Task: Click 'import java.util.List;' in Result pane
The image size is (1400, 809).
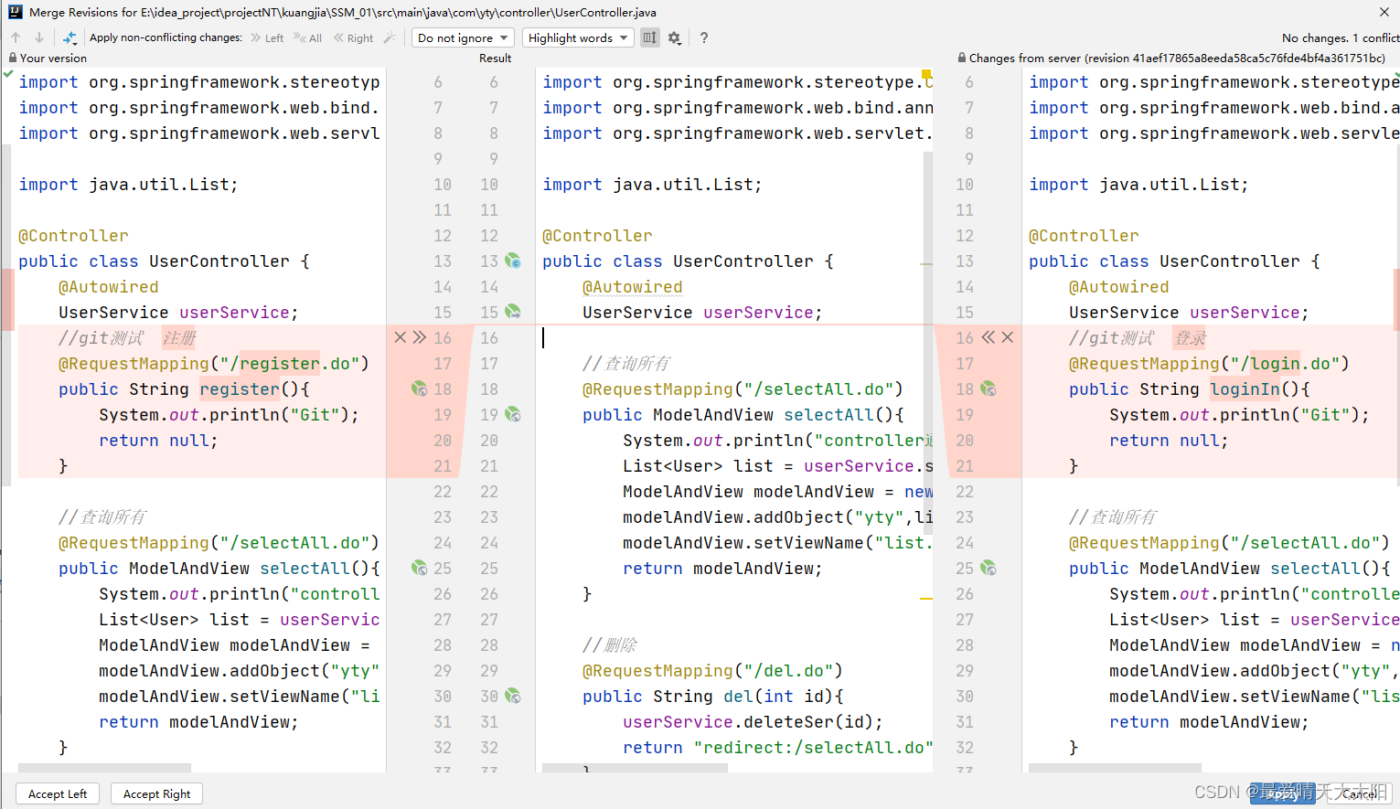Action: pos(652,184)
